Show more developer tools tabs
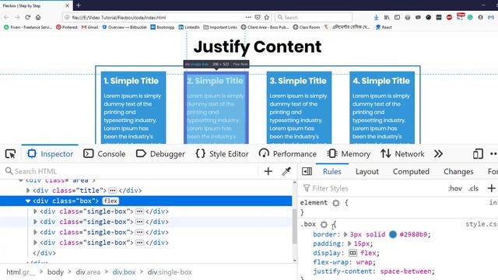 coord(438,154)
